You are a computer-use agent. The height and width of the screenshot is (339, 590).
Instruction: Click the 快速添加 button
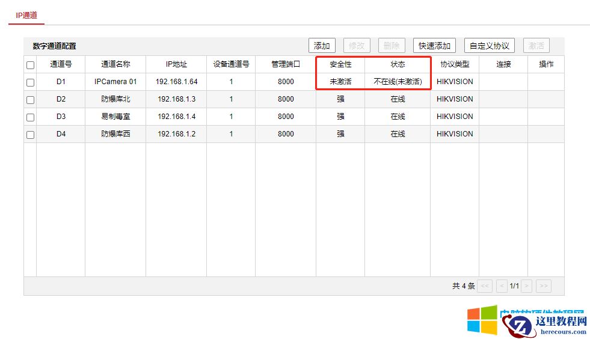(x=435, y=46)
